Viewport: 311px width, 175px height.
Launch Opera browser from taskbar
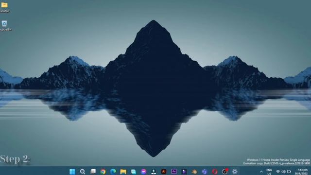click(x=215, y=172)
